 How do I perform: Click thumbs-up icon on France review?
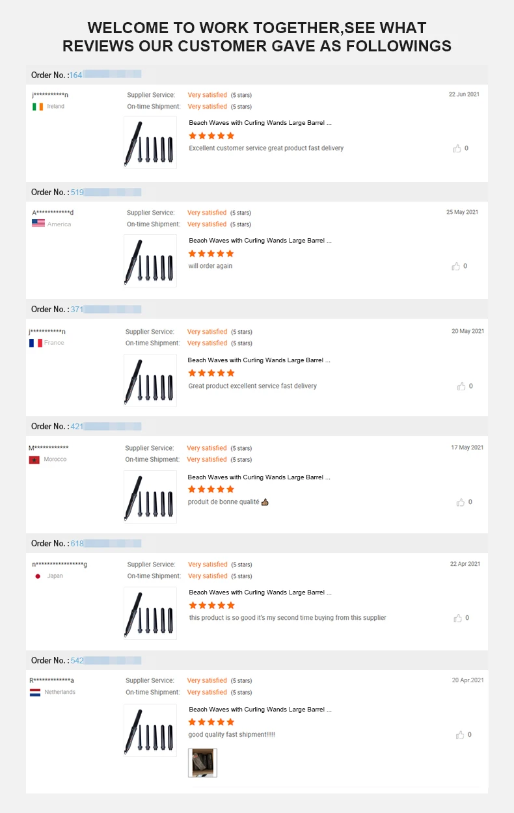tap(461, 386)
